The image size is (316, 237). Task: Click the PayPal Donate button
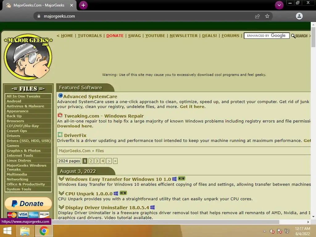coord(28,204)
